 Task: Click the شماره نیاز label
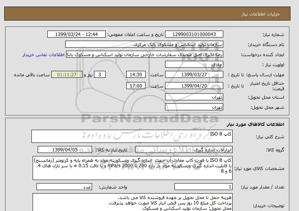[273, 34]
